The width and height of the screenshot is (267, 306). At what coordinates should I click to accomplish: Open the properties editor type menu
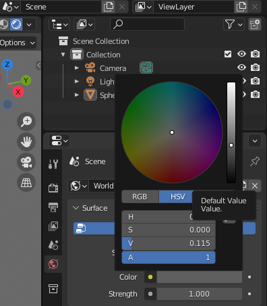click(x=59, y=141)
